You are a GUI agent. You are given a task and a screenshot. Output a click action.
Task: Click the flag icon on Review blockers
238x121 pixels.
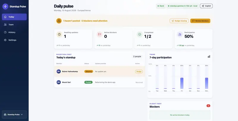(x=193, y=21)
